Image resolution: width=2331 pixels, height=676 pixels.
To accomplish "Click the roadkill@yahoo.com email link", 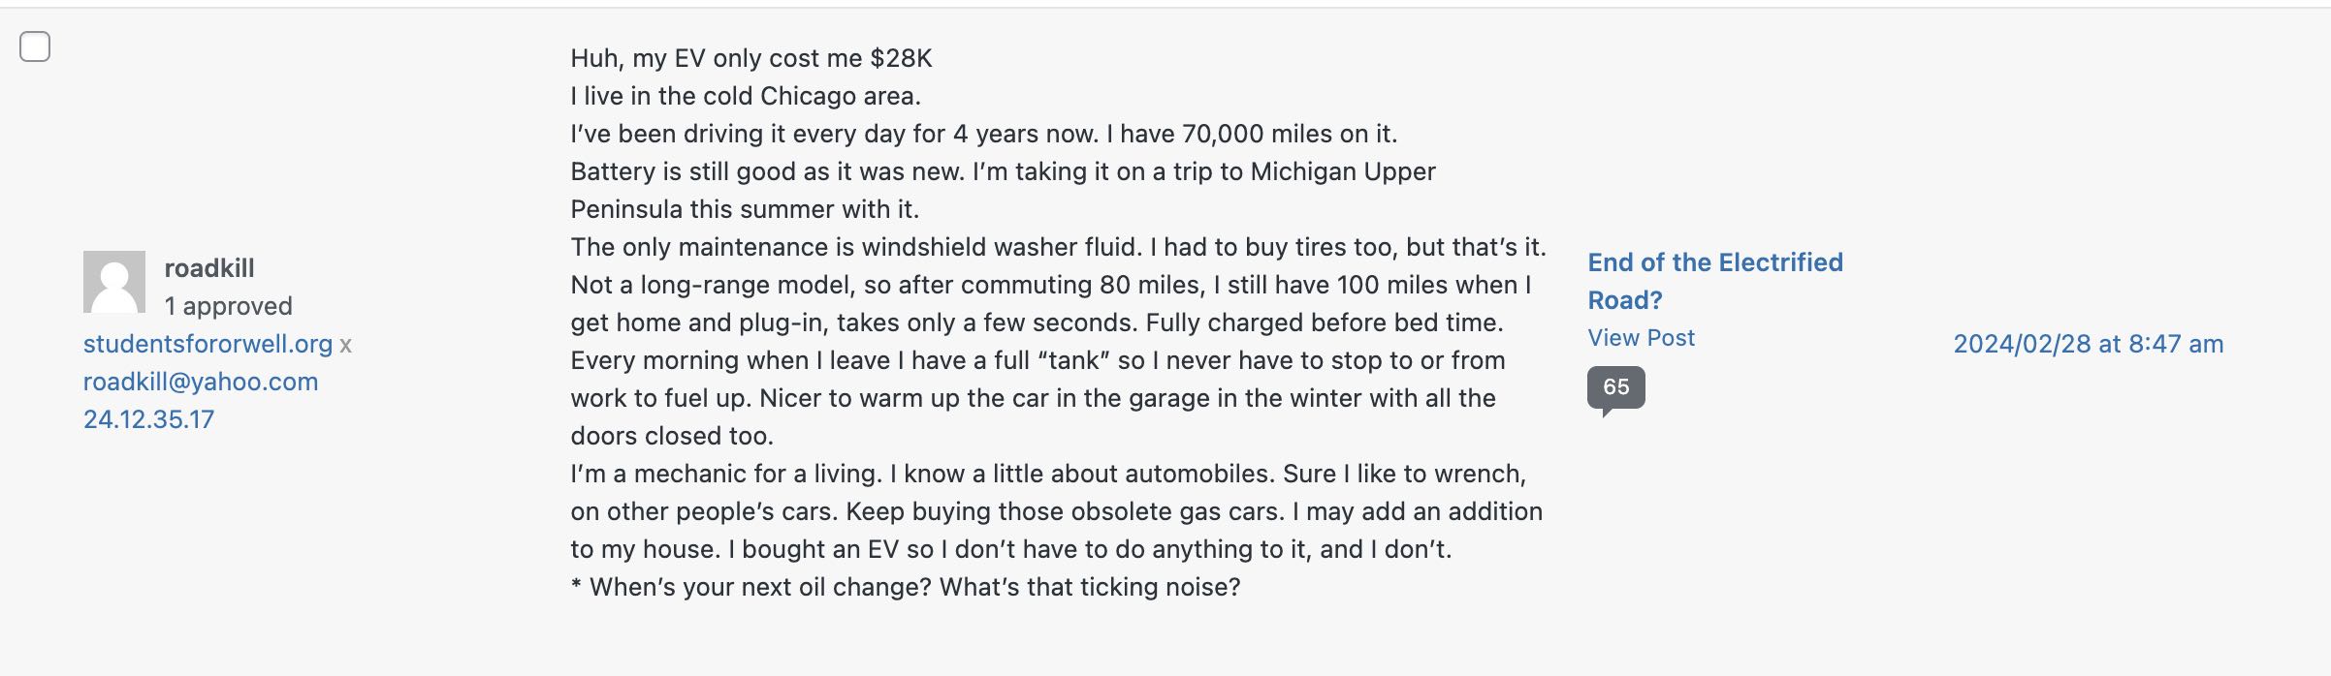I will pyautogui.click(x=201, y=382).
